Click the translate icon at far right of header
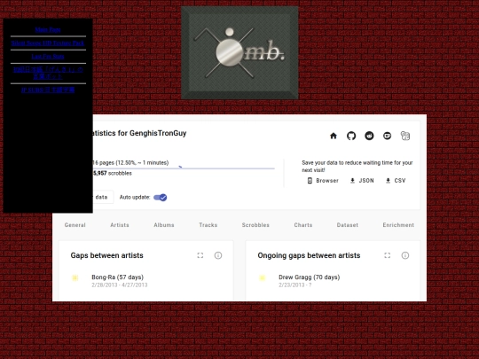The height and width of the screenshot is (359, 479). point(405,136)
